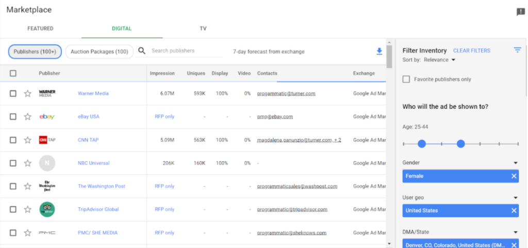This screenshot has height=248, width=528.
Task: Click the feedback icon in top right corner
Action: click(x=521, y=12)
